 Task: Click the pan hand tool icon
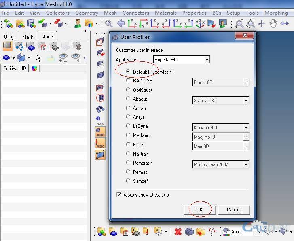coord(273,24)
